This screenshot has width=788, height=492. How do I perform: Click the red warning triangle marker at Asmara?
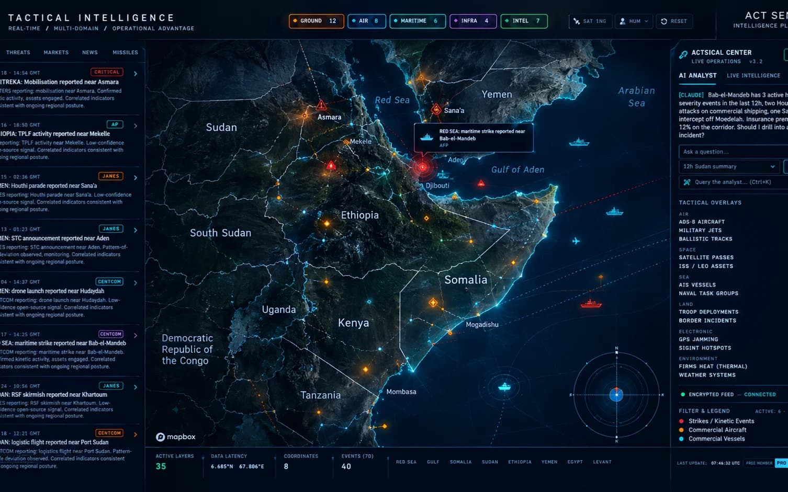point(321,105)
